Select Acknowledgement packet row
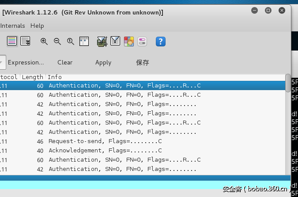The width and height of the screenshot is (298, 197). pyautogui.click(x=143, y=151)
